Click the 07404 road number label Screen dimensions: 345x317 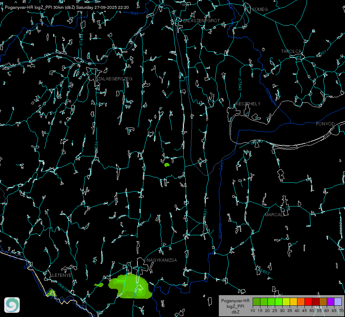point(81,39)
